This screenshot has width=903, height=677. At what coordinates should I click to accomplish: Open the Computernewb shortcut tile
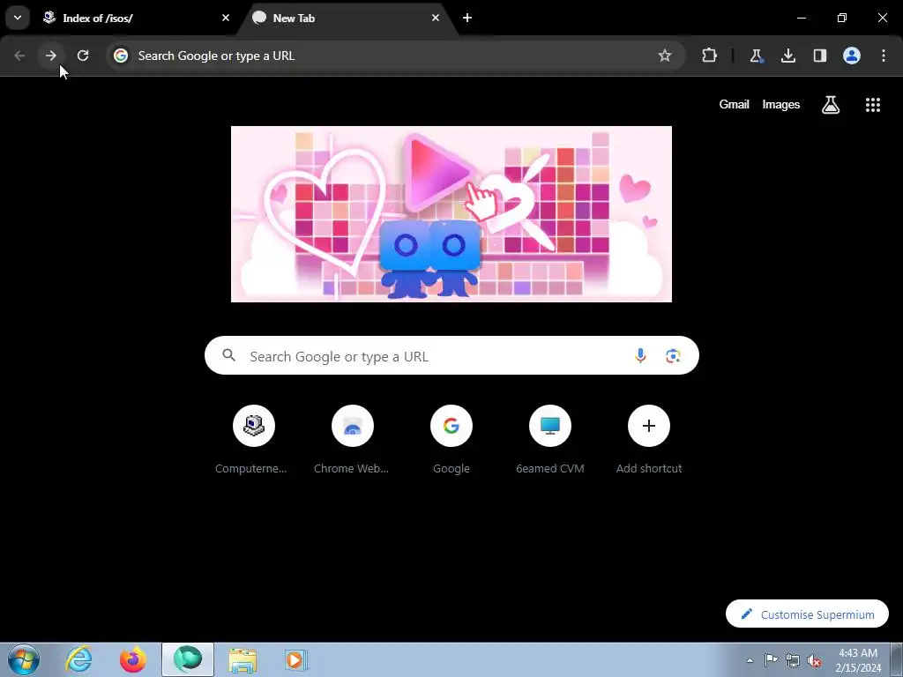tap(253, 440)
